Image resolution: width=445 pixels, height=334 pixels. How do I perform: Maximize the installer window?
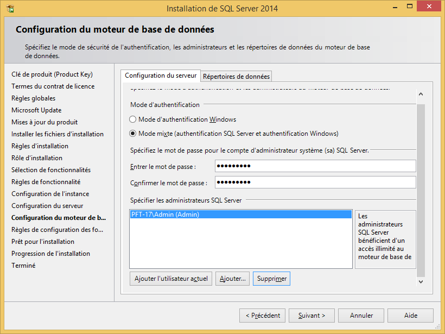pos(410,7)
